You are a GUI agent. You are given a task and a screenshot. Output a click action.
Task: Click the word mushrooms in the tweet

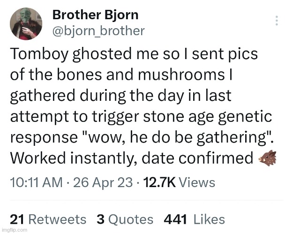[x=181, y=75]
